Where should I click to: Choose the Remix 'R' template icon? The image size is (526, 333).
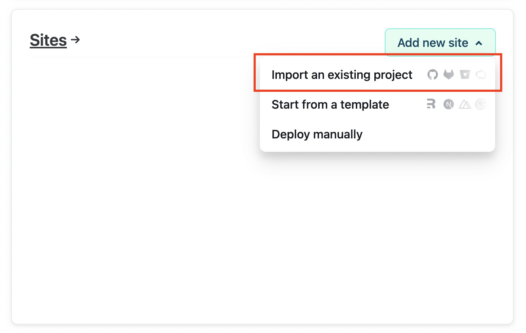tap(431, 104)
